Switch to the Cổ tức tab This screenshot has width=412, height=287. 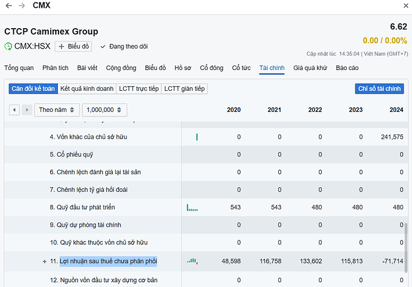pyautogui.click(x=241, y=68)
